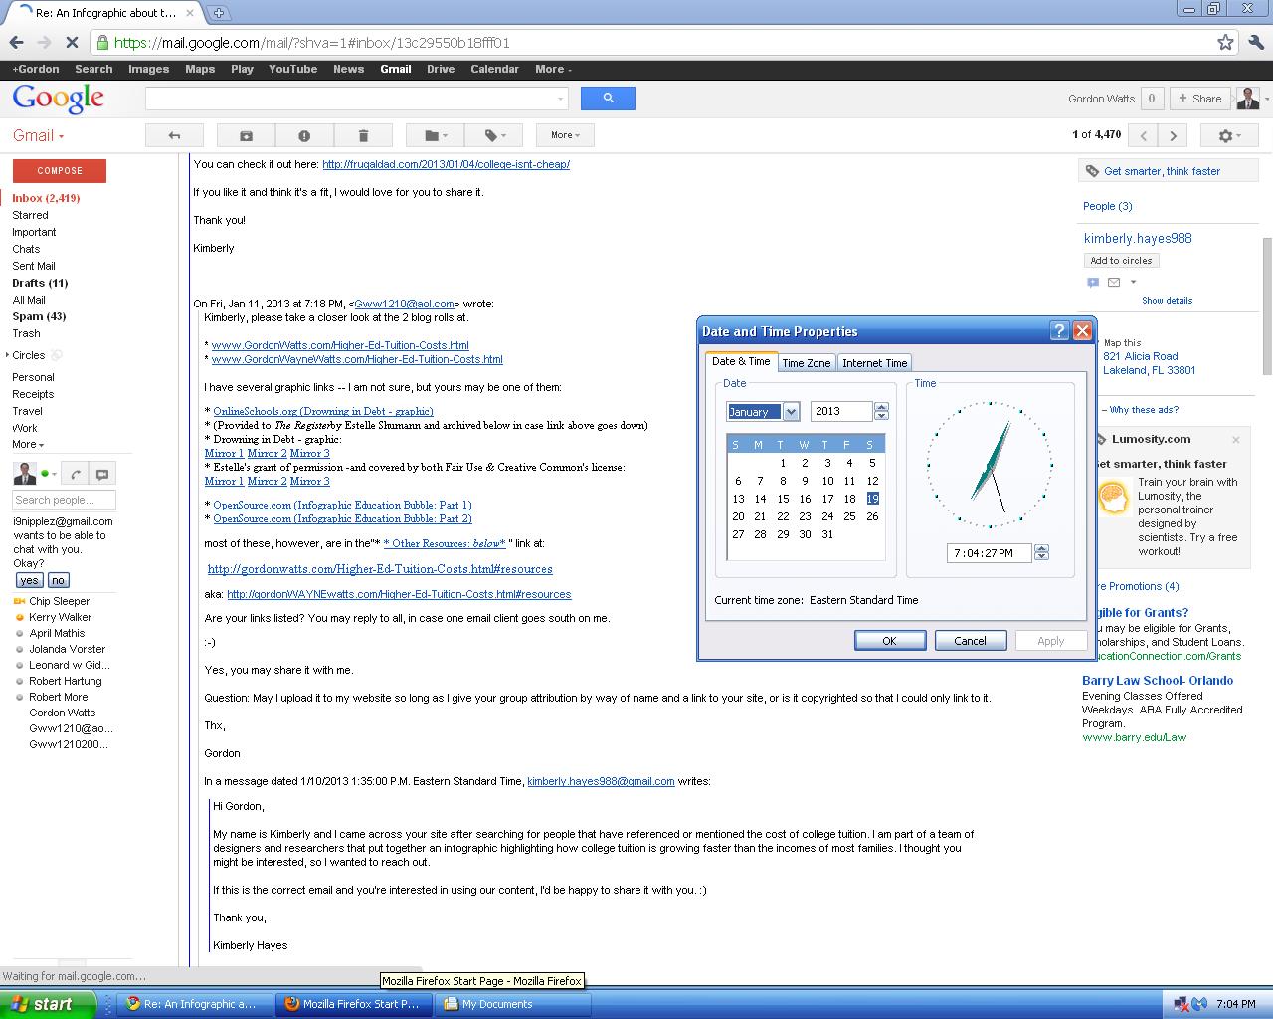
Task: Close the Lumosity ad with X
Action: [x=1236, y=439]
